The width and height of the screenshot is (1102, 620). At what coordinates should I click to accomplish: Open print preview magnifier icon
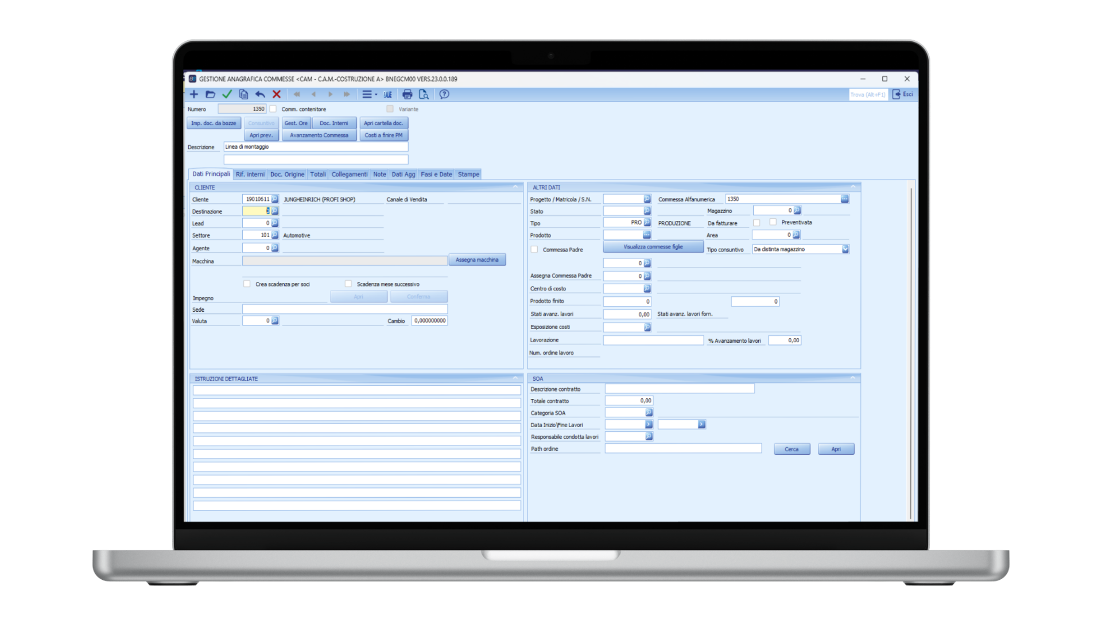tap(424, 94)
